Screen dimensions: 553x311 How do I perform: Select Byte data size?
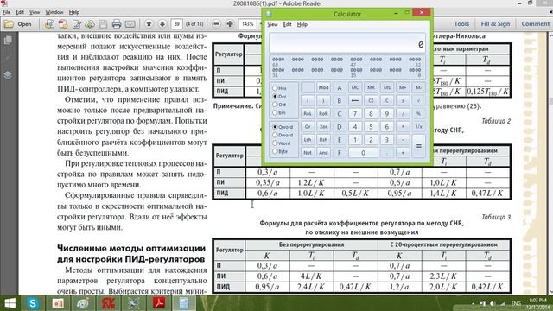[280, 151]
